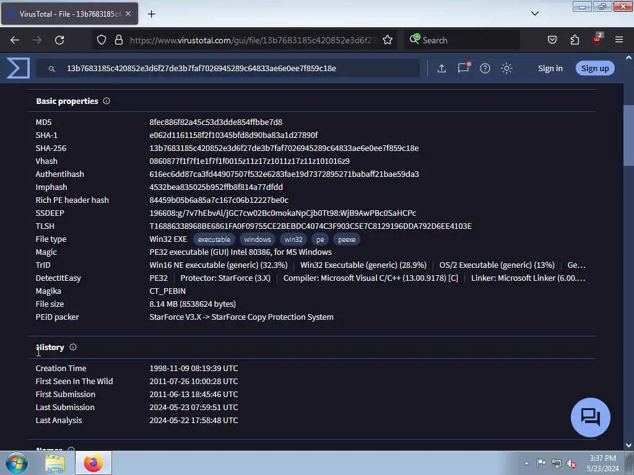Go back with the browser back arrow
This screenshot has width=634, height=475.
pyautogui.click(x=15, y=40)
